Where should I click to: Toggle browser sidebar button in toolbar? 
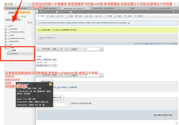pos(24,4)
